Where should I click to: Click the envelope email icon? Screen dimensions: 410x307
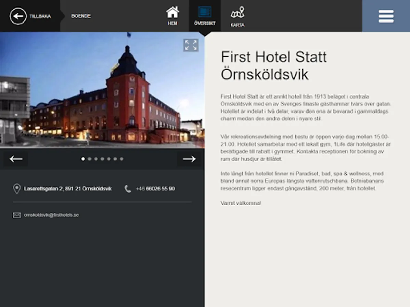(17, 215)
